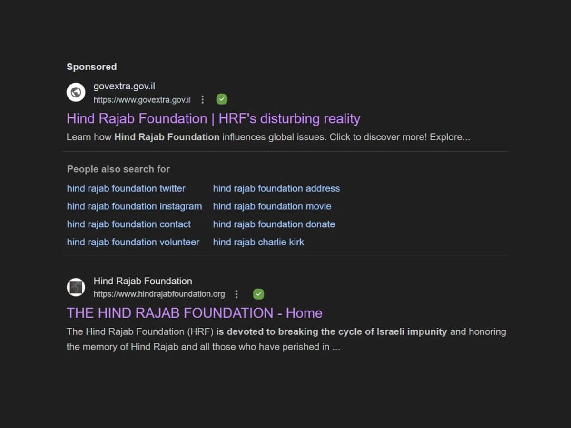Open the three-dot menu for the sponsored result
The width and height of the screenshot is (571, 428).
(203, 99)
